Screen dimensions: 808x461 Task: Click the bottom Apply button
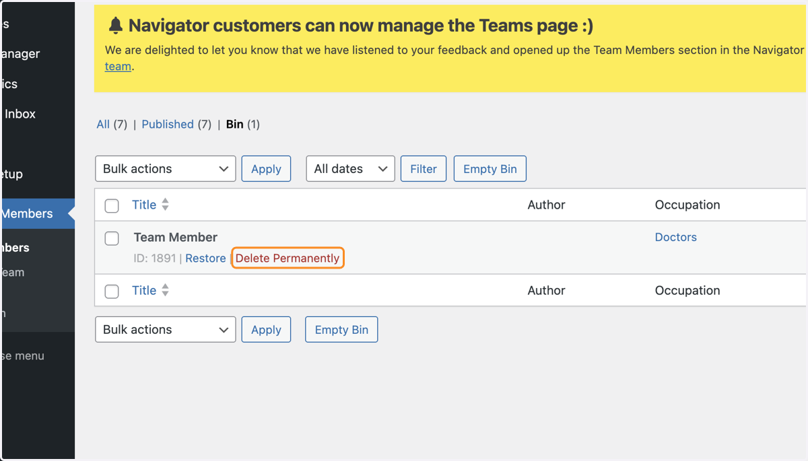pyautogui.click(x=266, y=330)
